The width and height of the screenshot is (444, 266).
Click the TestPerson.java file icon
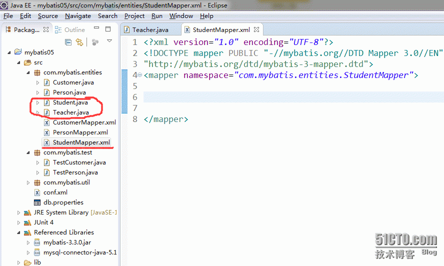coord(46,172)
